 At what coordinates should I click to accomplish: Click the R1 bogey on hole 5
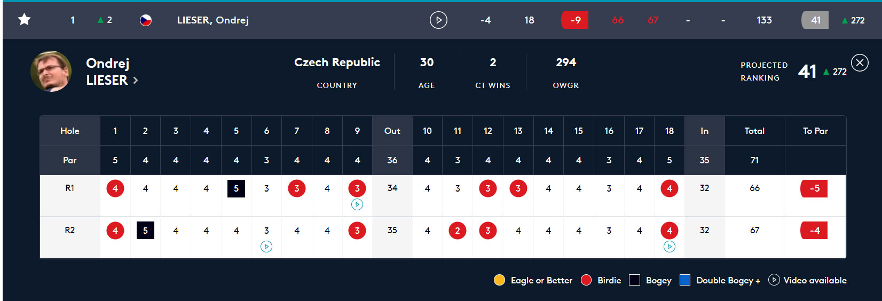coord(236,188)
